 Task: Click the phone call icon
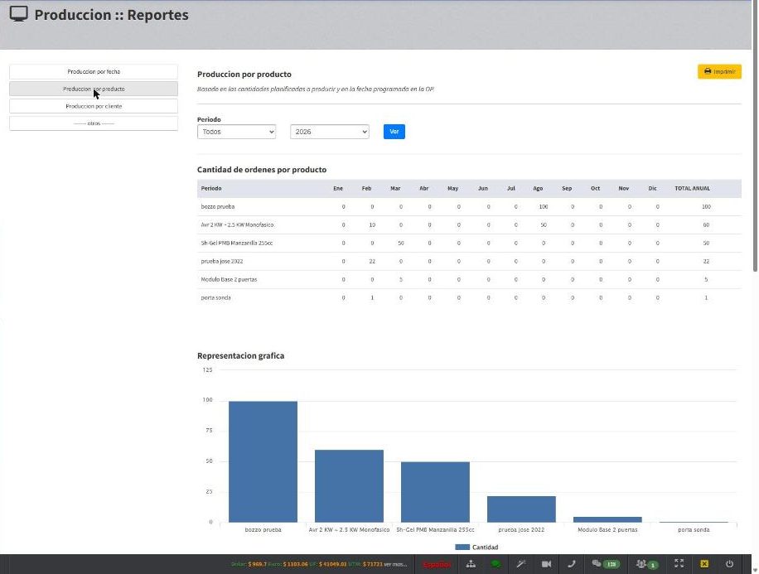click(572, 564)
